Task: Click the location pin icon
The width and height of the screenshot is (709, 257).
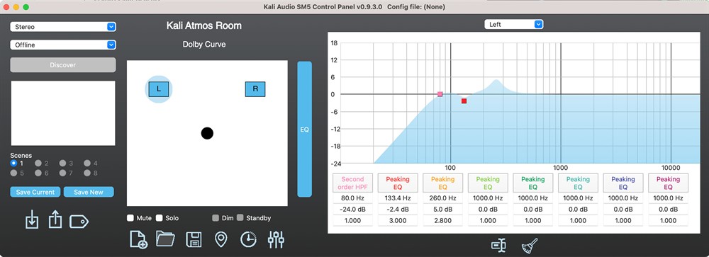Action: coord(220,239)
